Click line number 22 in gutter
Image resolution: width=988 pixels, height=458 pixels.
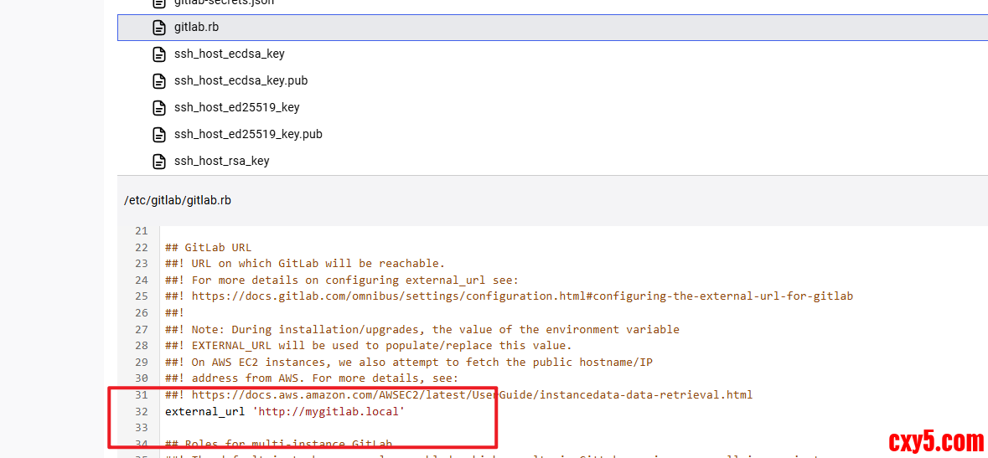[141, 248]
